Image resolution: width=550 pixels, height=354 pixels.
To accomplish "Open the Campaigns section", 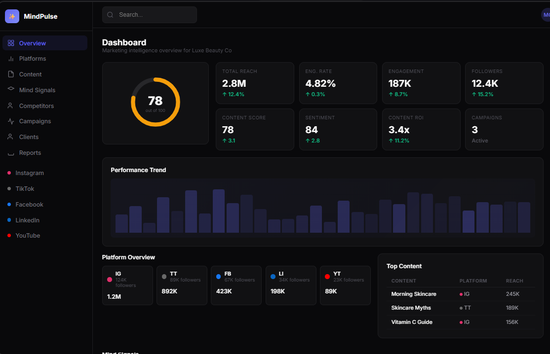I will pos(45,121).
